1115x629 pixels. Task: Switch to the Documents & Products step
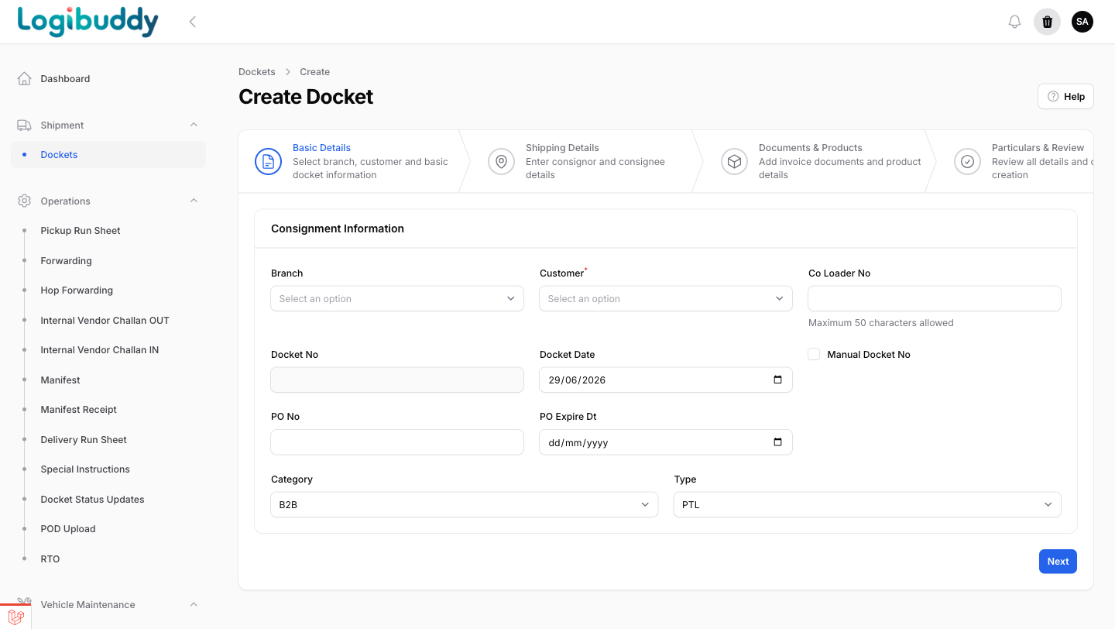coord(813,161)
